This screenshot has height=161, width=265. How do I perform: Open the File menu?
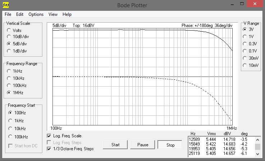click(8, 14)
